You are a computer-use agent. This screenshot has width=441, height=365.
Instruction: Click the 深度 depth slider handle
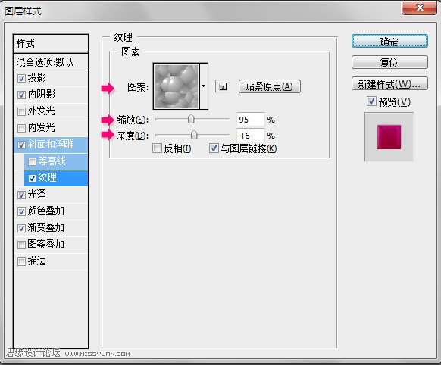(194, 135)
